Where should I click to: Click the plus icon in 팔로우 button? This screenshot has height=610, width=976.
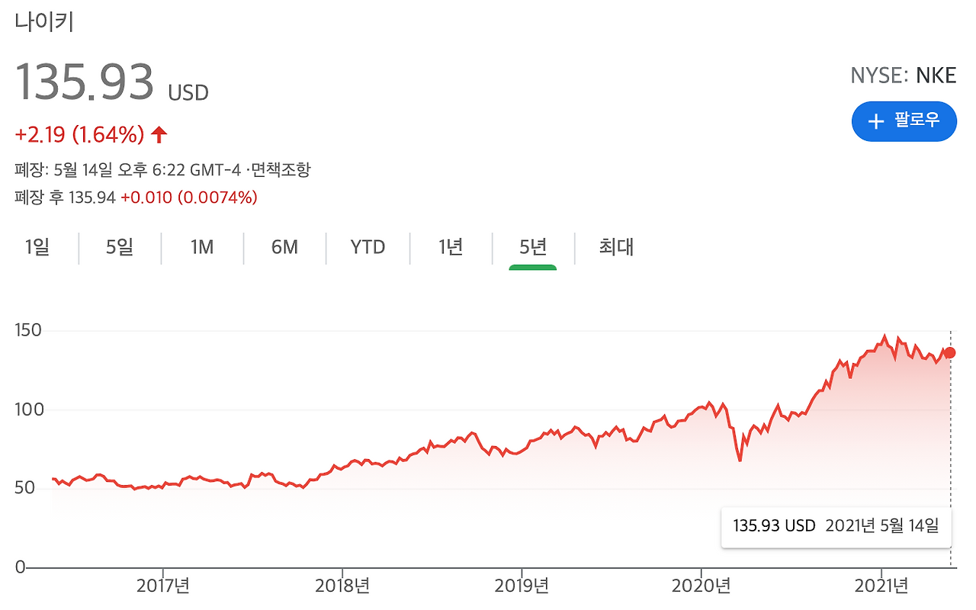coord(876,121)
